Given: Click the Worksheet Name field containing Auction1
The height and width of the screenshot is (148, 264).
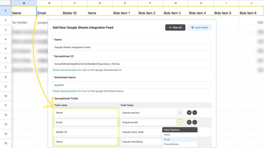Looking at the screenshot, I should pos(132,85).
